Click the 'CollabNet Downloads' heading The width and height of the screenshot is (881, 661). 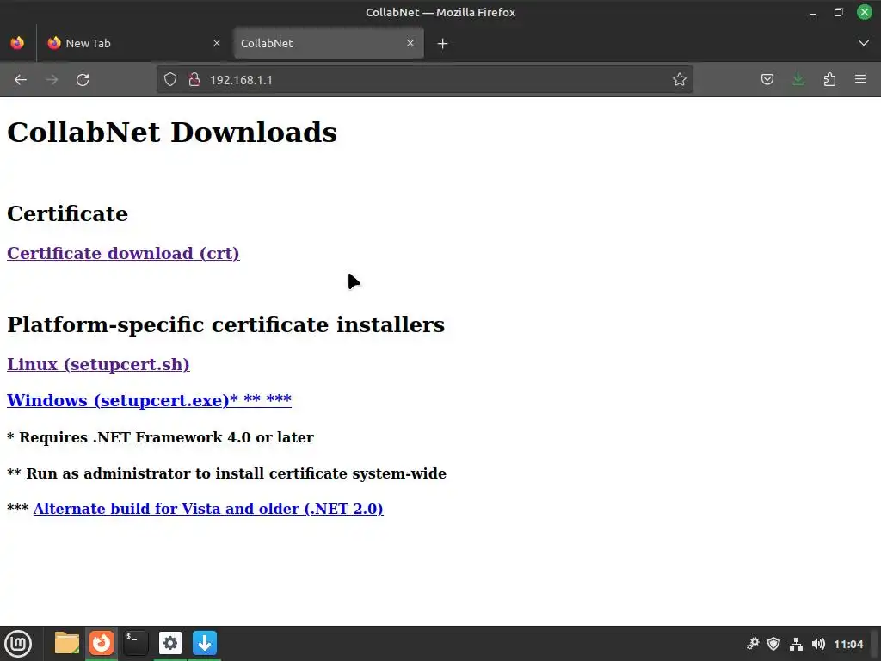pyautogui.click(x=172, y=133)
